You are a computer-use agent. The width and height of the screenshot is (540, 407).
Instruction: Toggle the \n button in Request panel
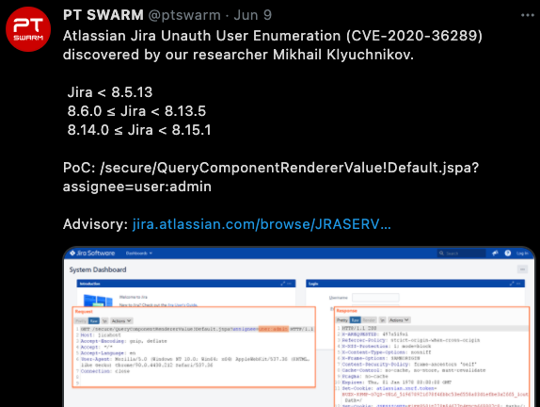pyautogui.click(x=104, y=320)
